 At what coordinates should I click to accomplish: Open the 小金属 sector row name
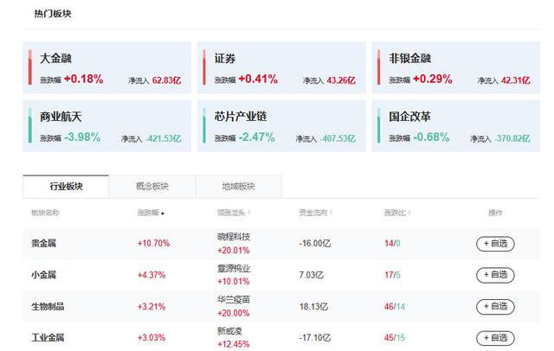point(44,274)
